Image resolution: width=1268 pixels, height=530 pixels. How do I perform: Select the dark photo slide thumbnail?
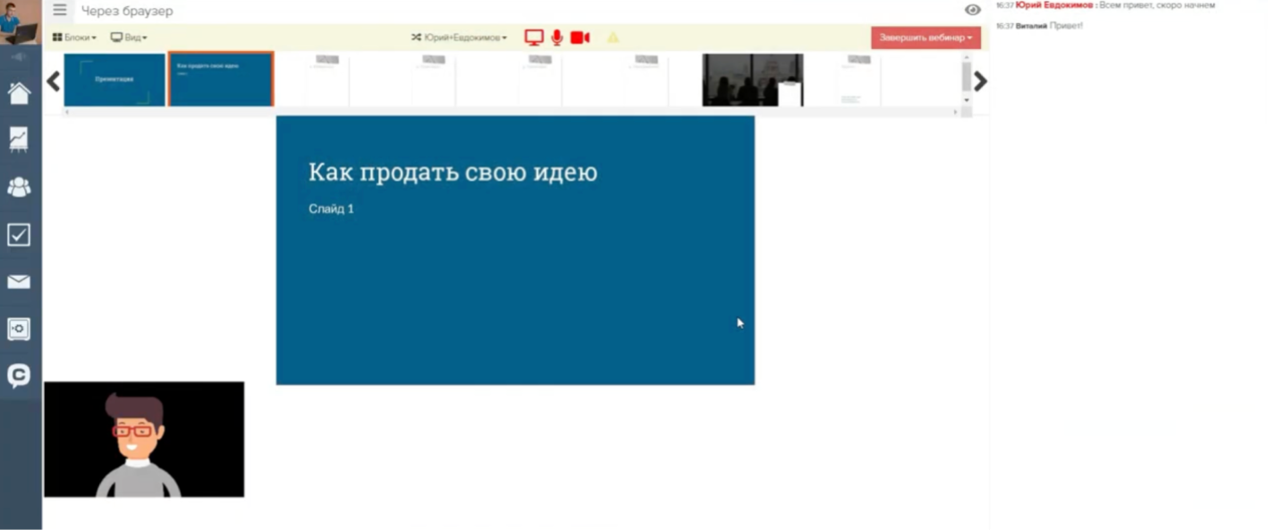(x=753, y=80)
